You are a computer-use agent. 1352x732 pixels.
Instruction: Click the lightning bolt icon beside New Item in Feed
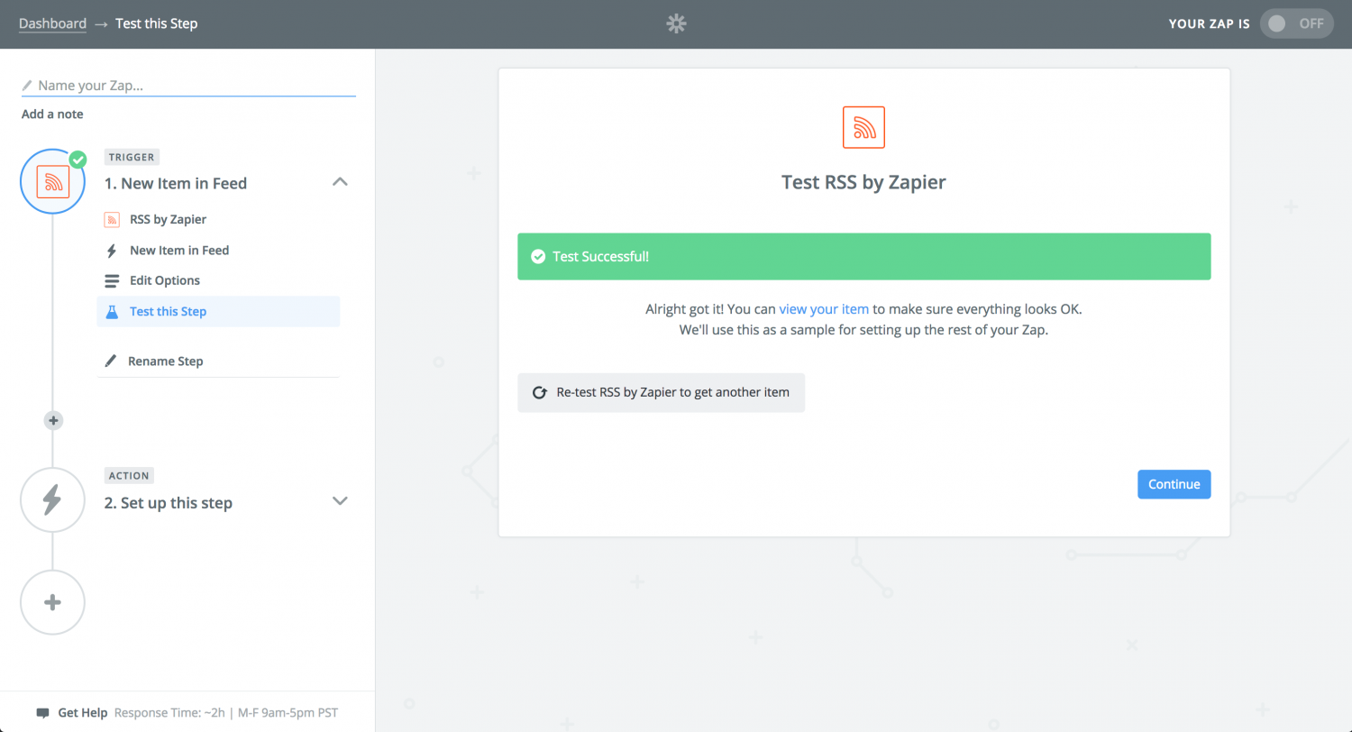[112, 251]
